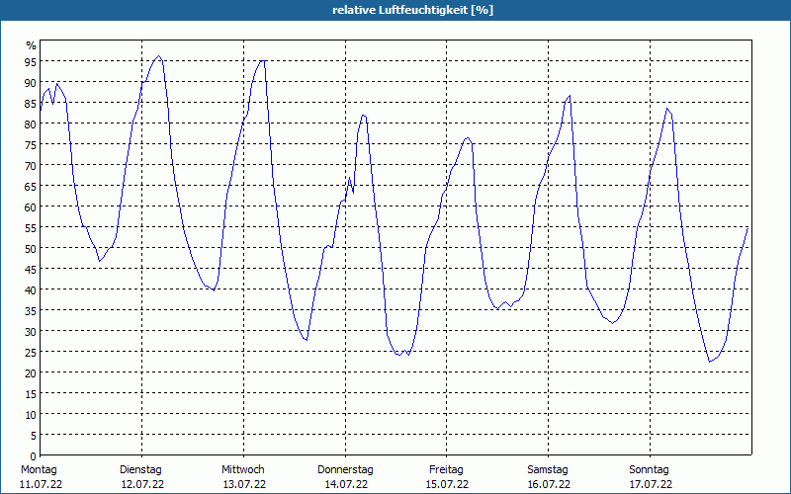
Task: Click the y-axis value 45
Action: (31, 269)
